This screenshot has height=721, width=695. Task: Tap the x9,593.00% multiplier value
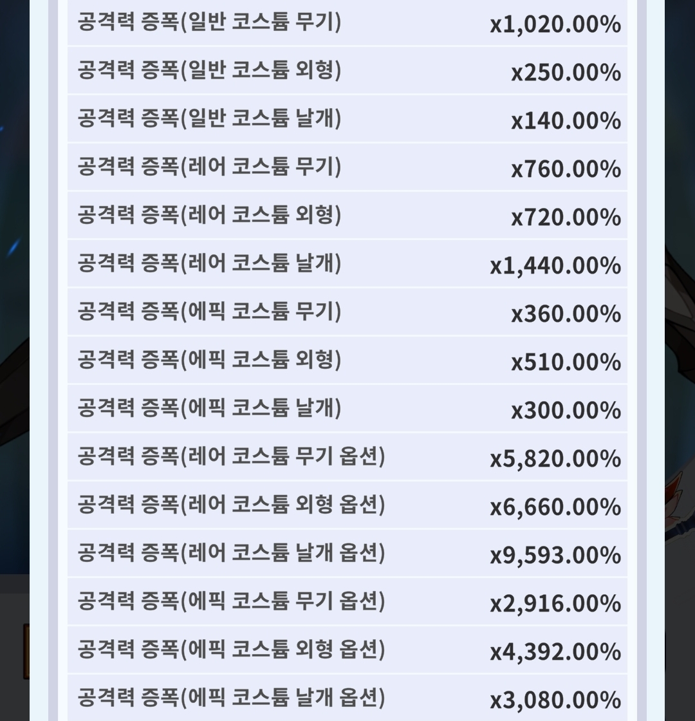555,555
